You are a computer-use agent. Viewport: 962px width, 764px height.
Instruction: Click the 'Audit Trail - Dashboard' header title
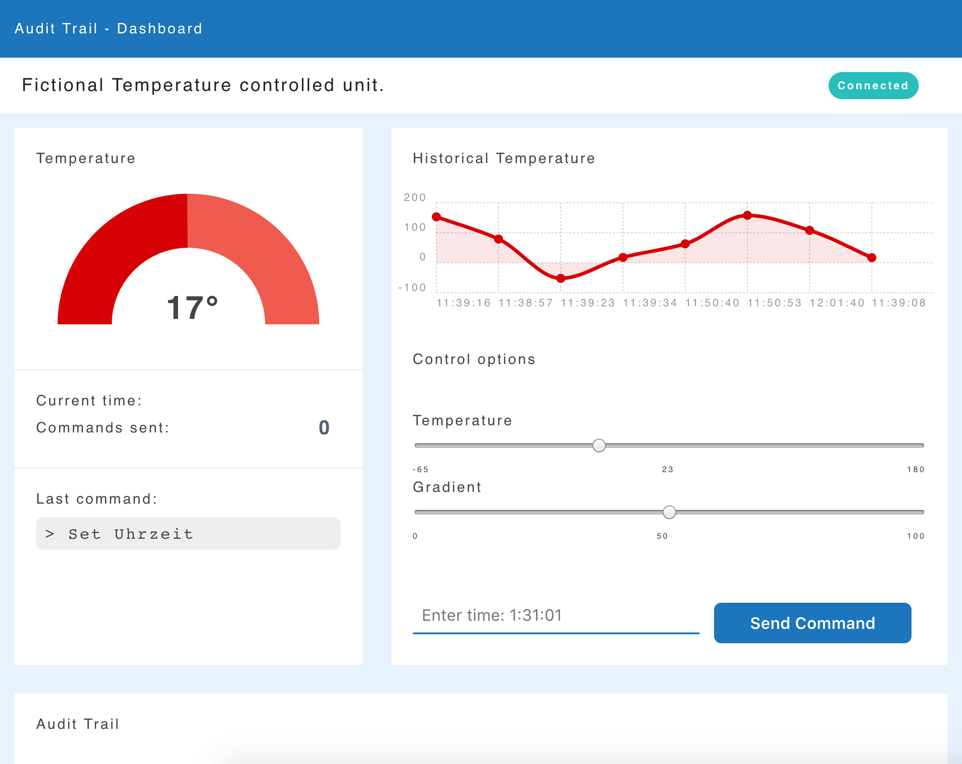[x=109, y=28]
